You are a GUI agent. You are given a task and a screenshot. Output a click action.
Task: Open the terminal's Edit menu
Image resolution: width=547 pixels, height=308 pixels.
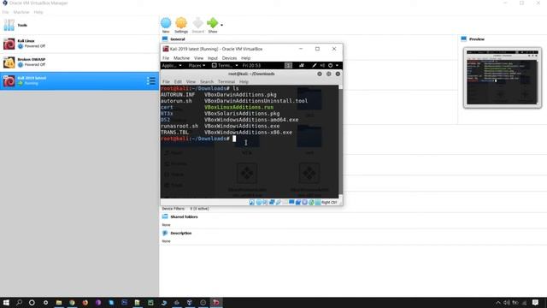click(x=178, y=82)
